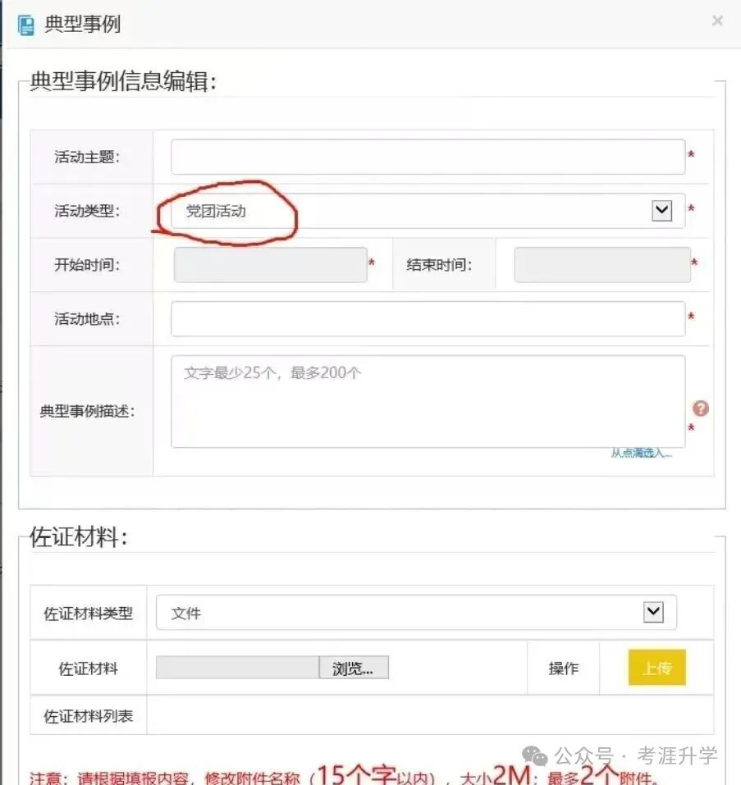Focus the 活动地点 input field
The image size is (741, 785).
pos(428,318)
